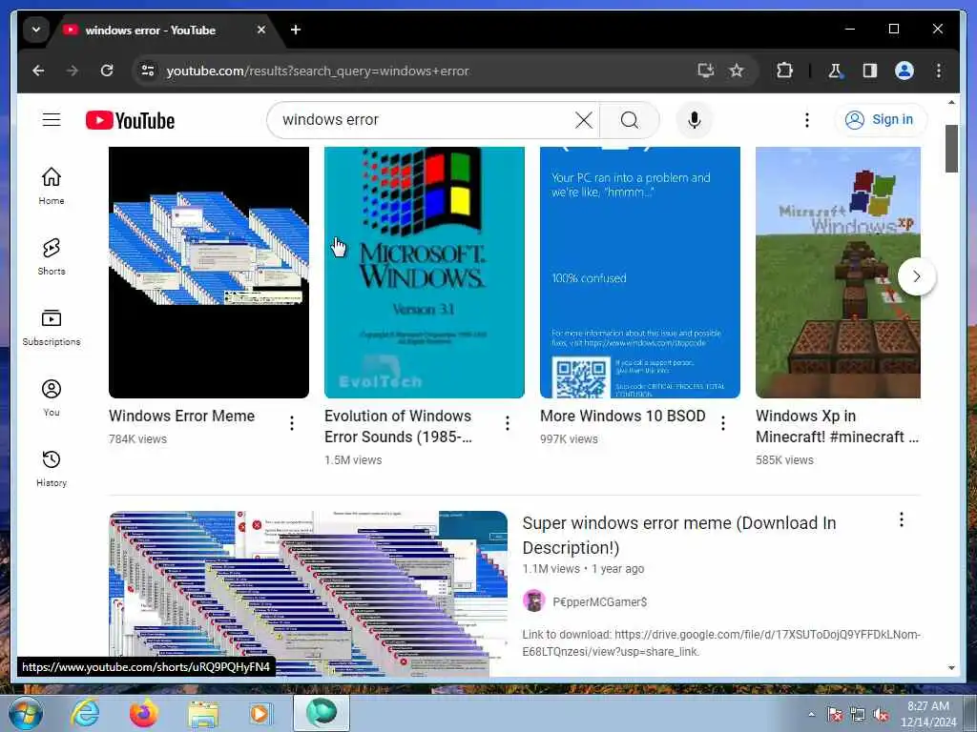977x732 pixels.
Task: Reload the page
Action: [107, 71]
